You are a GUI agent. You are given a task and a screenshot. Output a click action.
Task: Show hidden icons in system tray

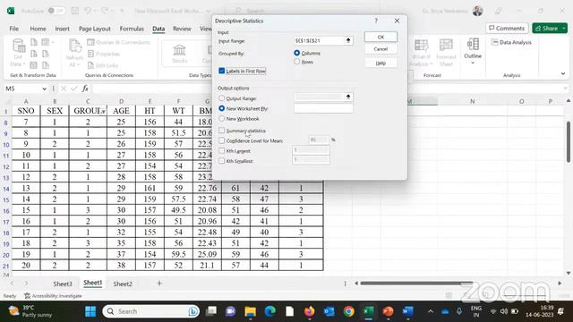coord(431,311)
